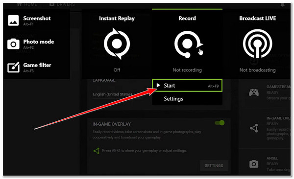Screen dimensions: 294x179
Task: Click the Broadcast LIVE heading
Action: click(x=257, y=18)
